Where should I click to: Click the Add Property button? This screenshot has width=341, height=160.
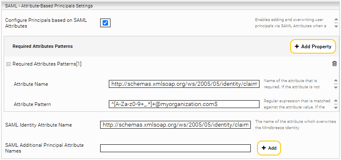(313, 47)
